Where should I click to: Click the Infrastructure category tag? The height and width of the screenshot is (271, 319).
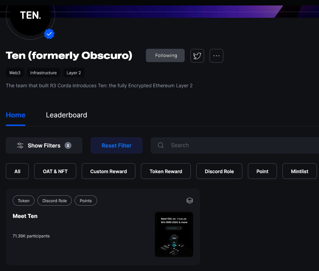pyautogui.click(x=43, y=73)
